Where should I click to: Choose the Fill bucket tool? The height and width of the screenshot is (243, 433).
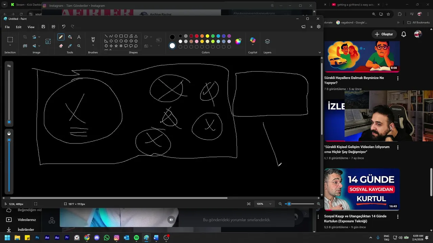click(70, 37)
